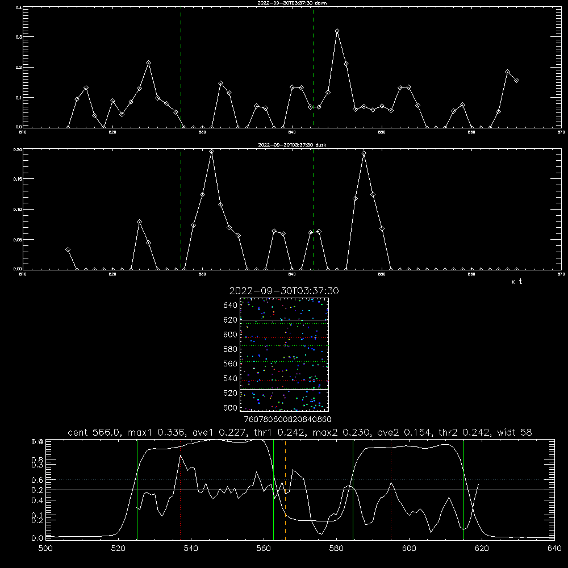This screenshot has height=568, width=568.
Task: Click the timestamp title above the scatter image
Action: tap(284, 291)
